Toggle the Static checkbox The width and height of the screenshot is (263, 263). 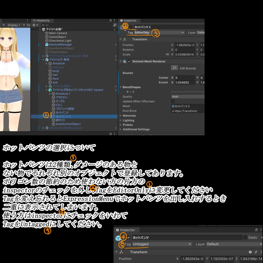point(245,238)
